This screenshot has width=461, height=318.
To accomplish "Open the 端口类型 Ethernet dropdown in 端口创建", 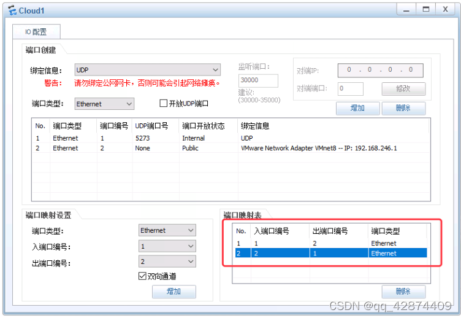I will click(104, 104).
